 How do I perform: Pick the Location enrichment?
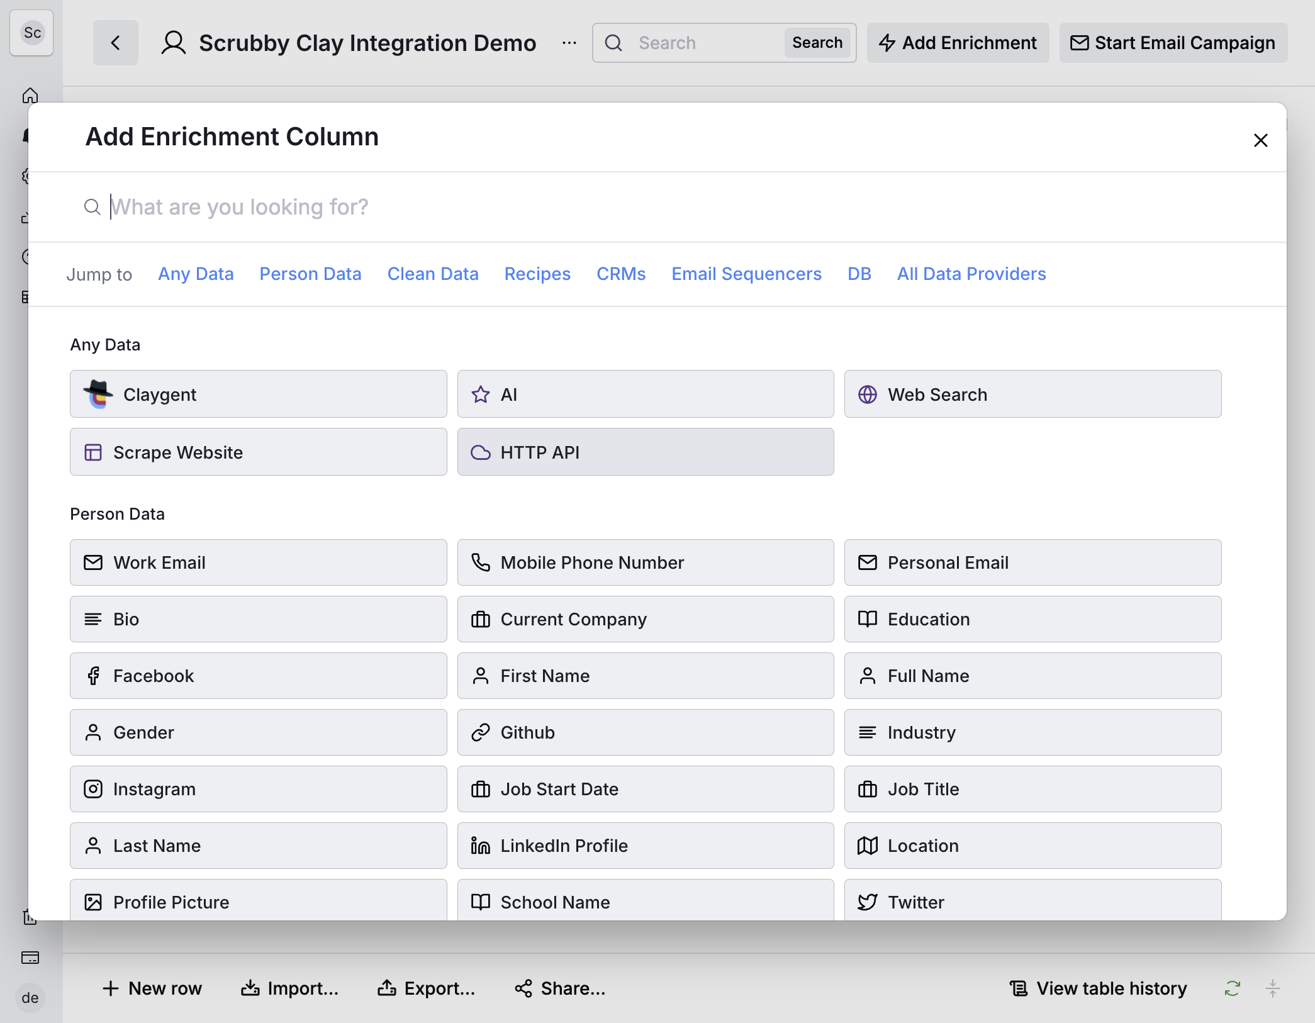pos(1032,846)
